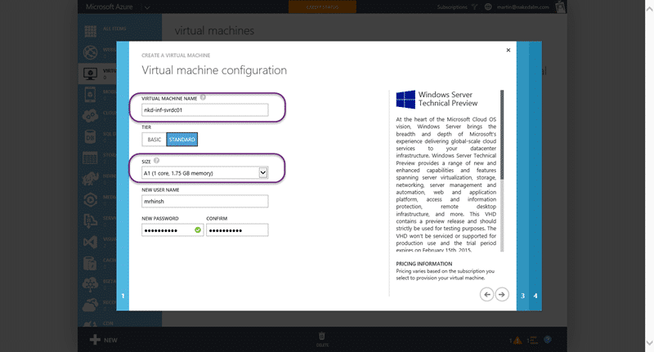
Task: Click the Credit Status button
Action: [x=322, y=7]
